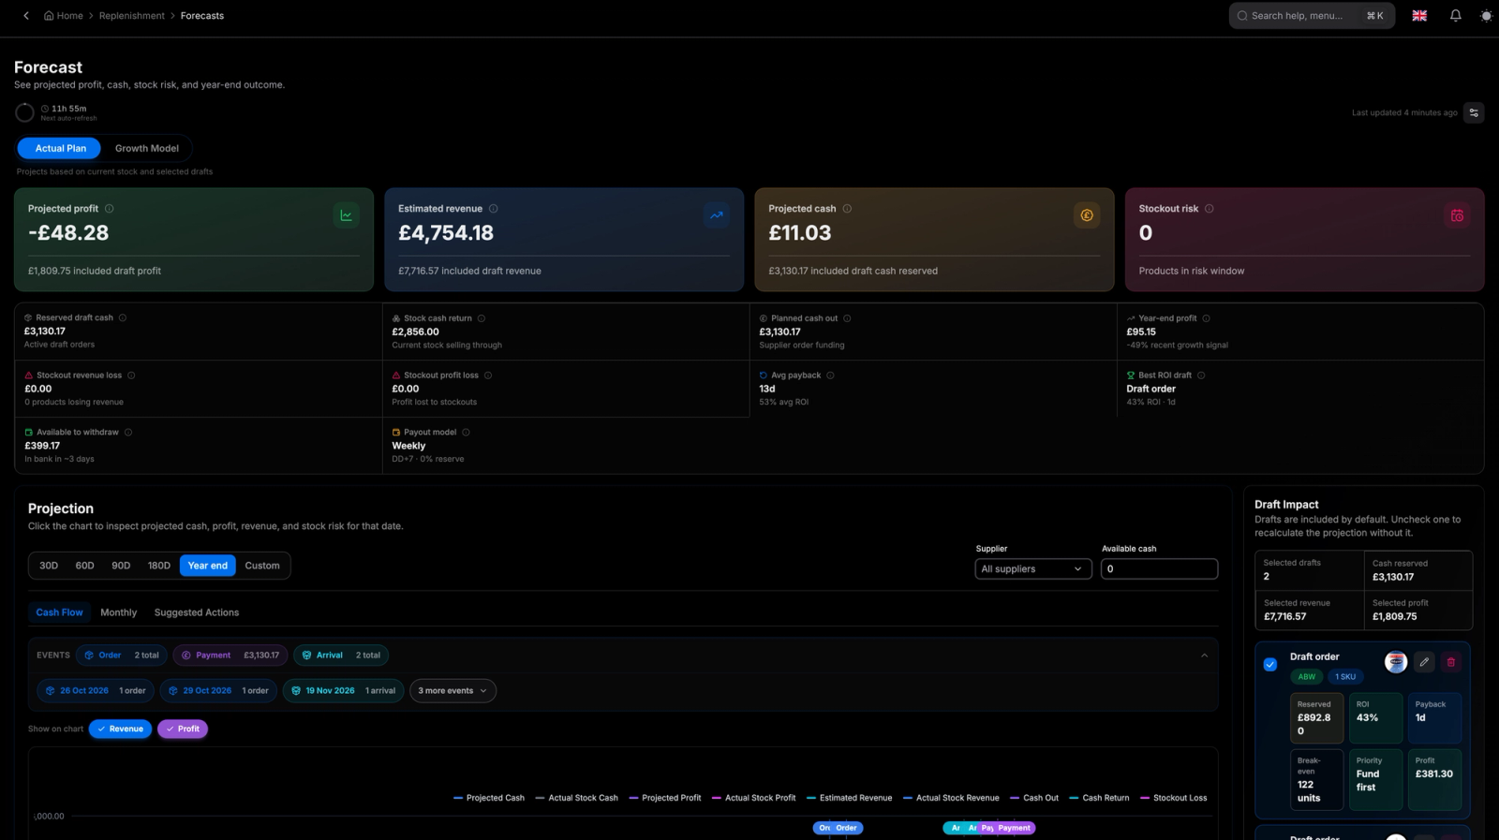
Task: Switch to the Cash Flow tab
Action: coord(59,612)
